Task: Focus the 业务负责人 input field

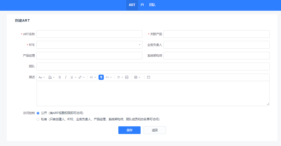Action: coord(217,45)
